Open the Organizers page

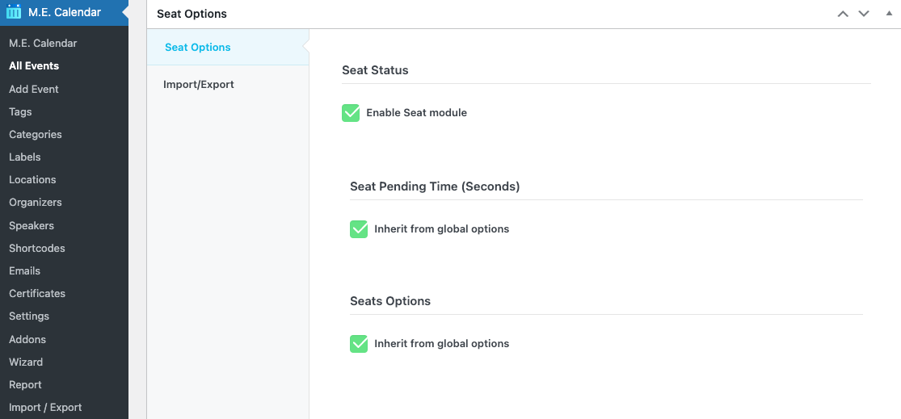(x=36, y=203)
